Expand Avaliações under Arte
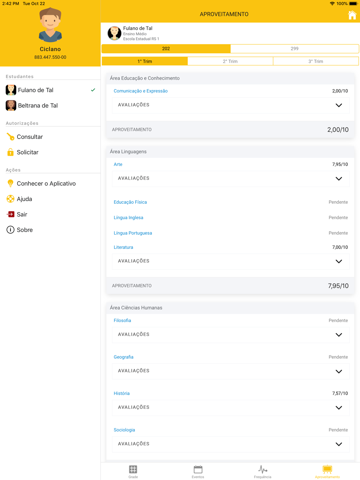Screen dimensions: 360x480 pyautogui.click(x=231, y=178)
